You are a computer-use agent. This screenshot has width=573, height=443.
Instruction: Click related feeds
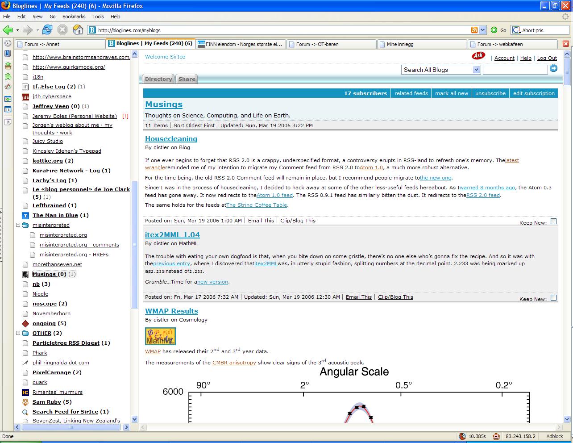[x=411, y=93]
